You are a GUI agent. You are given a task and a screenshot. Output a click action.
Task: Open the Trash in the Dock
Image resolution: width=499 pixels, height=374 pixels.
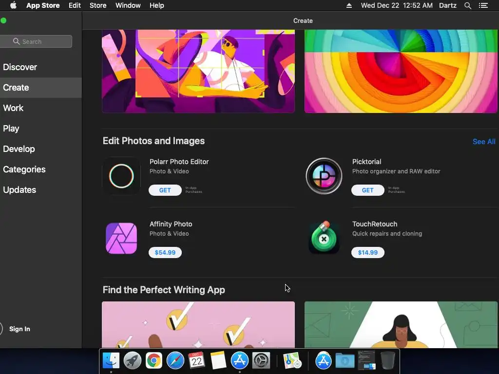pyautogui.click(x=387, y=361)
